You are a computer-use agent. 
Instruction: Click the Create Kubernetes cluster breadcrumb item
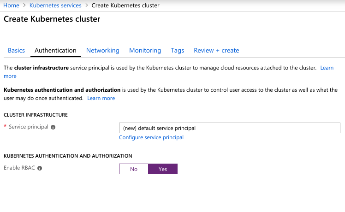pos(125,6)
